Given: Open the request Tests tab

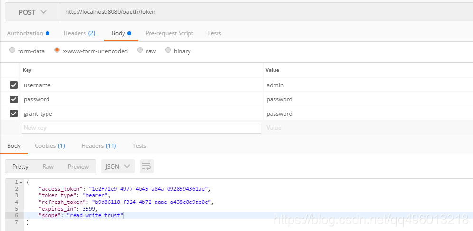Looking at the screenshot, I should [214, 33].
